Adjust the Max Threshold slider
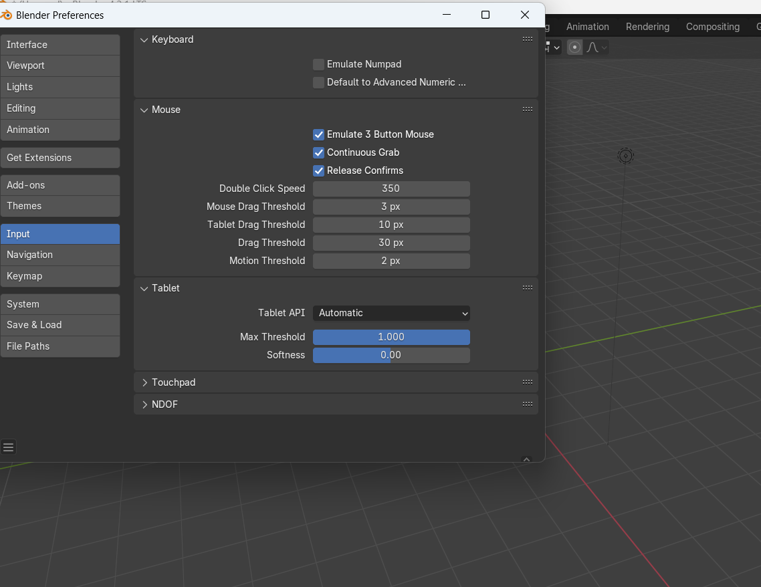Image resolution: width=761 pixels, height=587 pixels. click(391, 337)
